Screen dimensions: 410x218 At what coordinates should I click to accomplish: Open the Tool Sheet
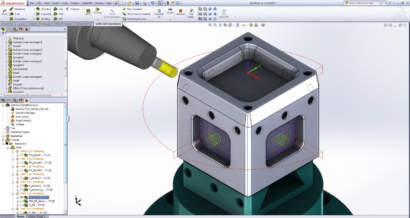(191, 12)
